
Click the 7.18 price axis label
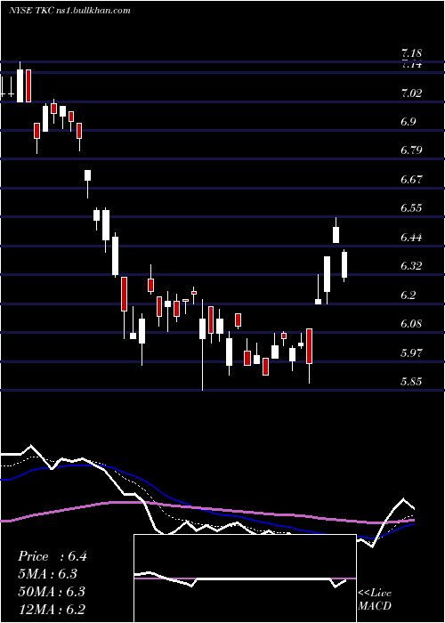pyautogui.click(x=411, y=53)
